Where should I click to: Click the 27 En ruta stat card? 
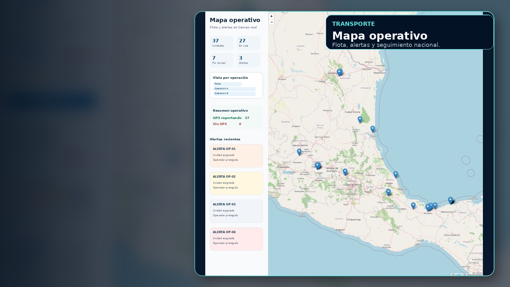click(x=248, y=43)
